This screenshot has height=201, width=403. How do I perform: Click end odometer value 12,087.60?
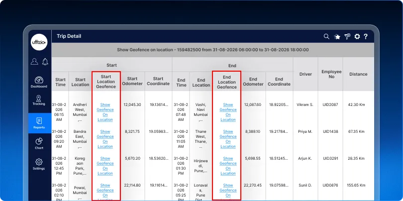pos(252,104)
